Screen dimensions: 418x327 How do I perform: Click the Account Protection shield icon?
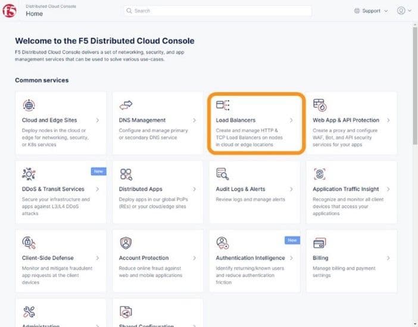point(126,243)
